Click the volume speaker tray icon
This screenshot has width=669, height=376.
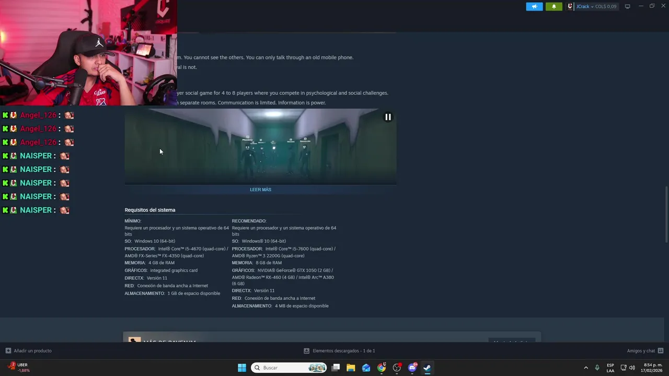pos(632,368)
